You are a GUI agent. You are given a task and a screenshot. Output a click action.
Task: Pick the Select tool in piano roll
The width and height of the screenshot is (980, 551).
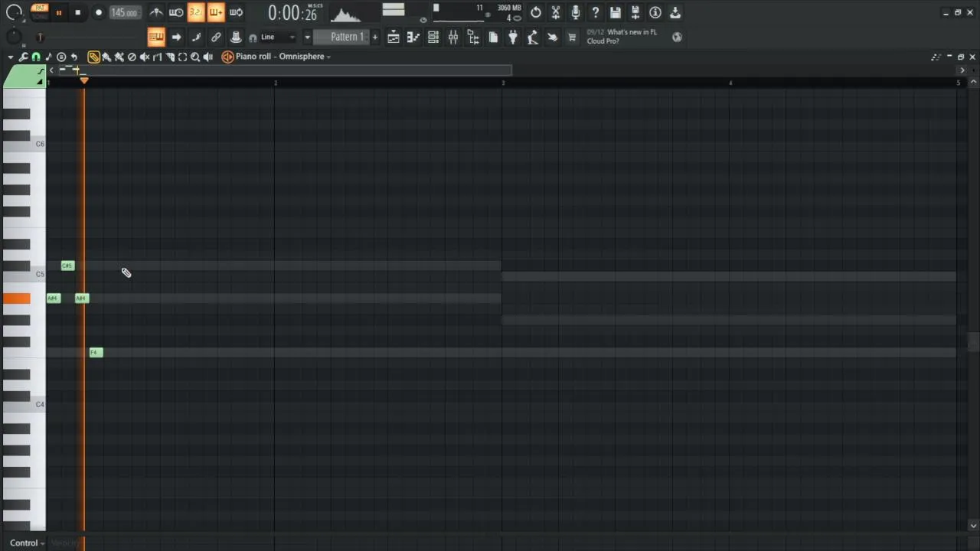(x=182, y=57)
